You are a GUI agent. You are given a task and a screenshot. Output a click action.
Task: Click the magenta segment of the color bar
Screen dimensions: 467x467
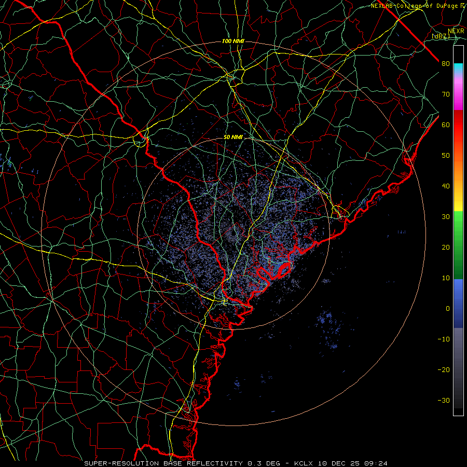pos(458,95)
